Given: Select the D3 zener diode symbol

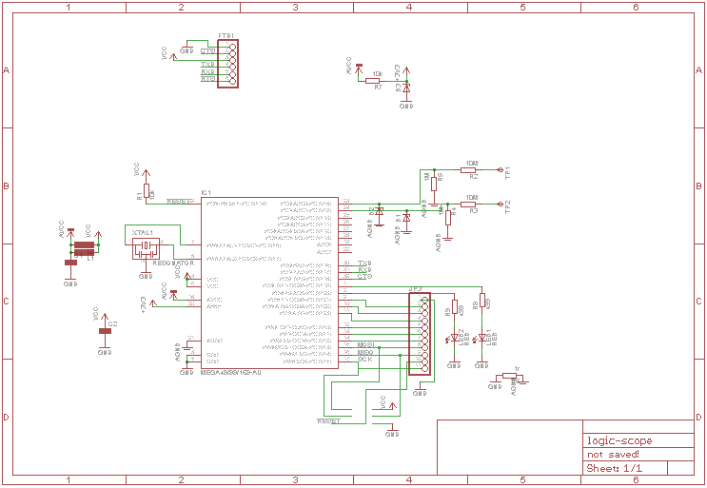Looking at the screenshot, I should tap(406, 88).
